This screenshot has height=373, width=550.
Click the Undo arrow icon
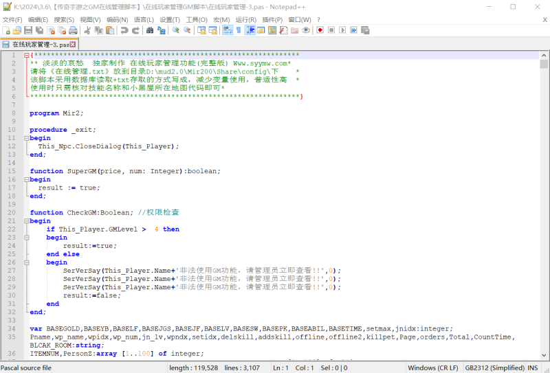click(124, 30)
